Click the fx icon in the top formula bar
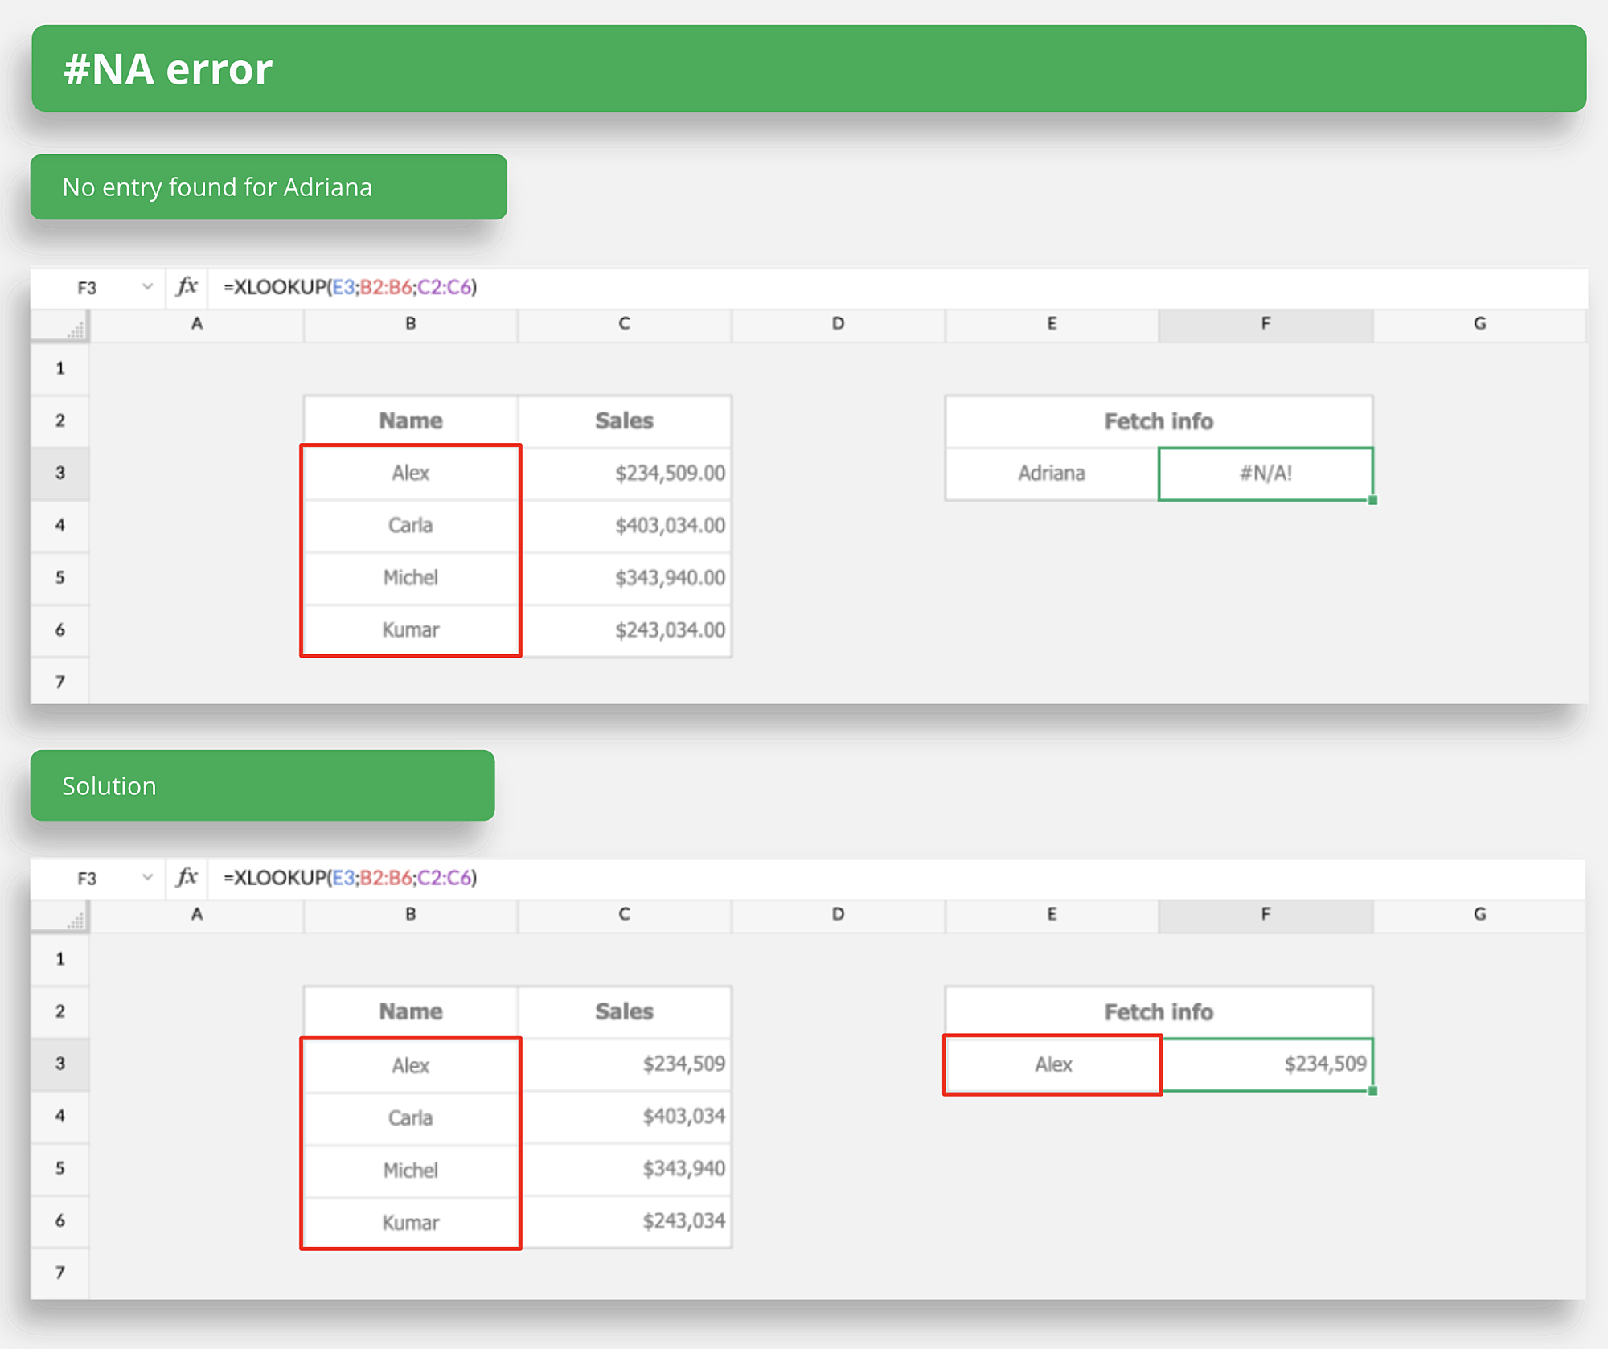 (x=187, y=287)
